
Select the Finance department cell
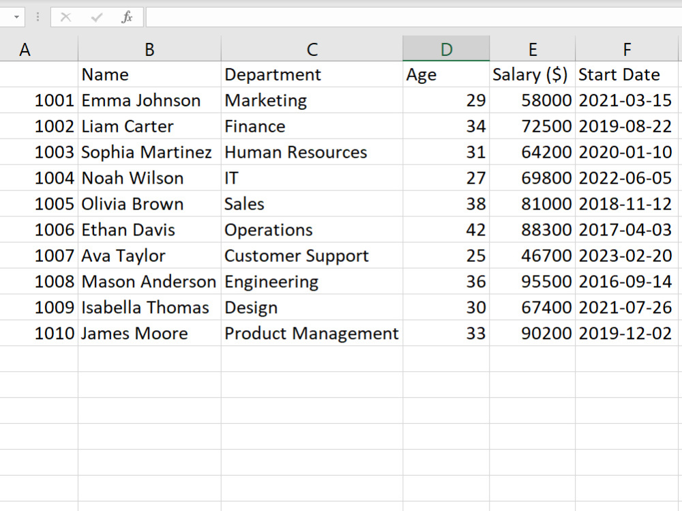(x=312, y=126)
